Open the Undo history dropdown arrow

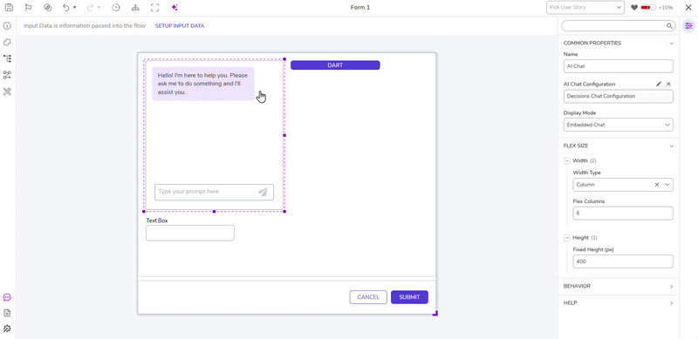point(74,8)
